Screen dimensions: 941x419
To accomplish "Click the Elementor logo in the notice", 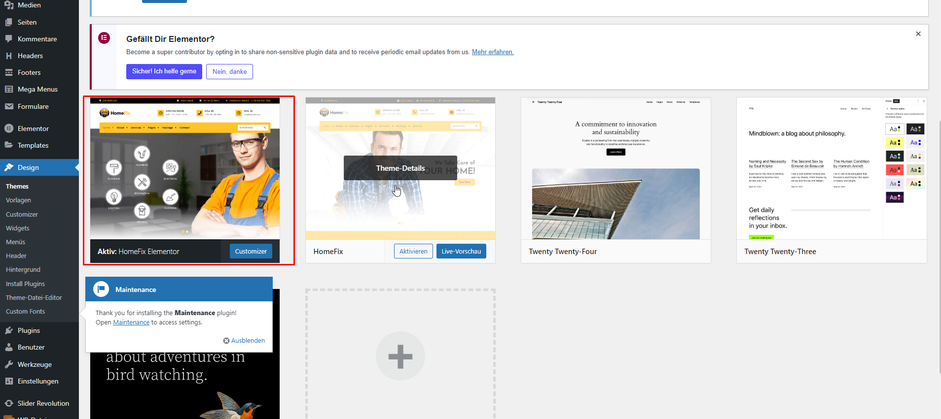I will [x=104, y=38].
